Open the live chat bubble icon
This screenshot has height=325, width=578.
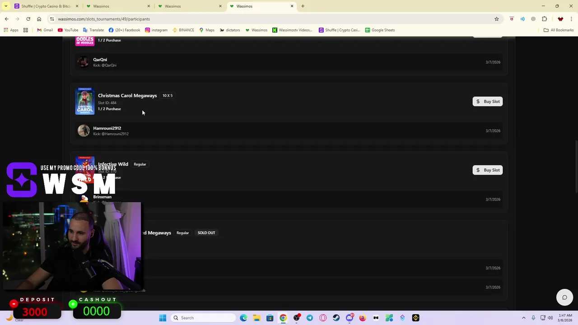pos(564,297)
